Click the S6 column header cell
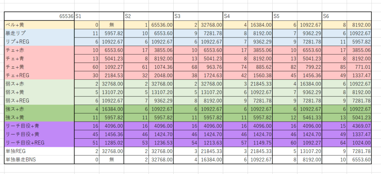Screen dimensions: 381x174 tap(347, 16)
